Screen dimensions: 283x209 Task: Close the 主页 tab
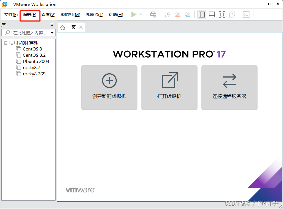pos(81,27)
